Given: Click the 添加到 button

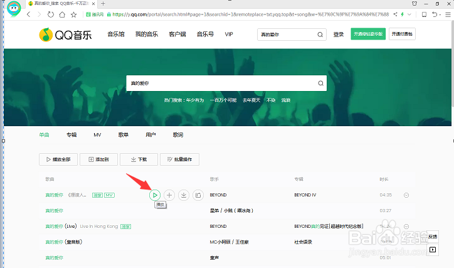Looking at the screenshot, I should (x=98, y=159).
